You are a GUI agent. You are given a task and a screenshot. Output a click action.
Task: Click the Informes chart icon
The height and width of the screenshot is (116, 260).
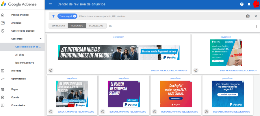click(3, 71)
